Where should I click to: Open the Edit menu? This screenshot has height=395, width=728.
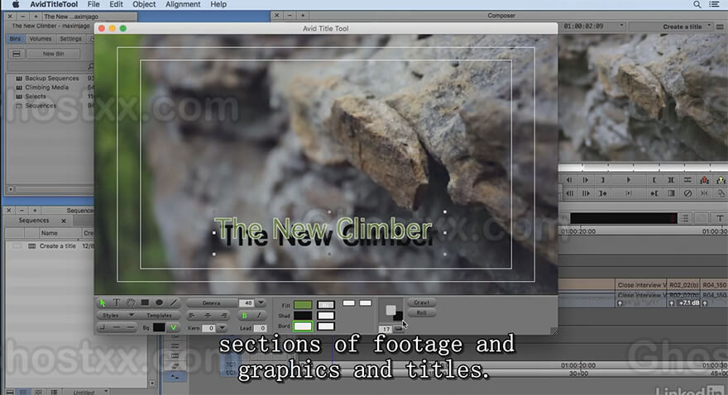coord(116,4)
